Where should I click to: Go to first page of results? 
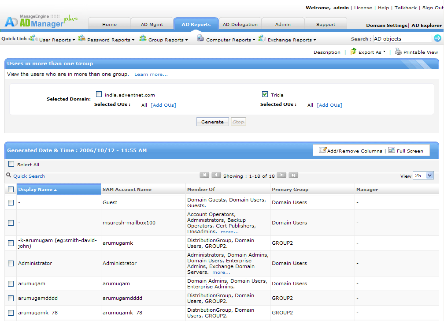tap(204, 175)
